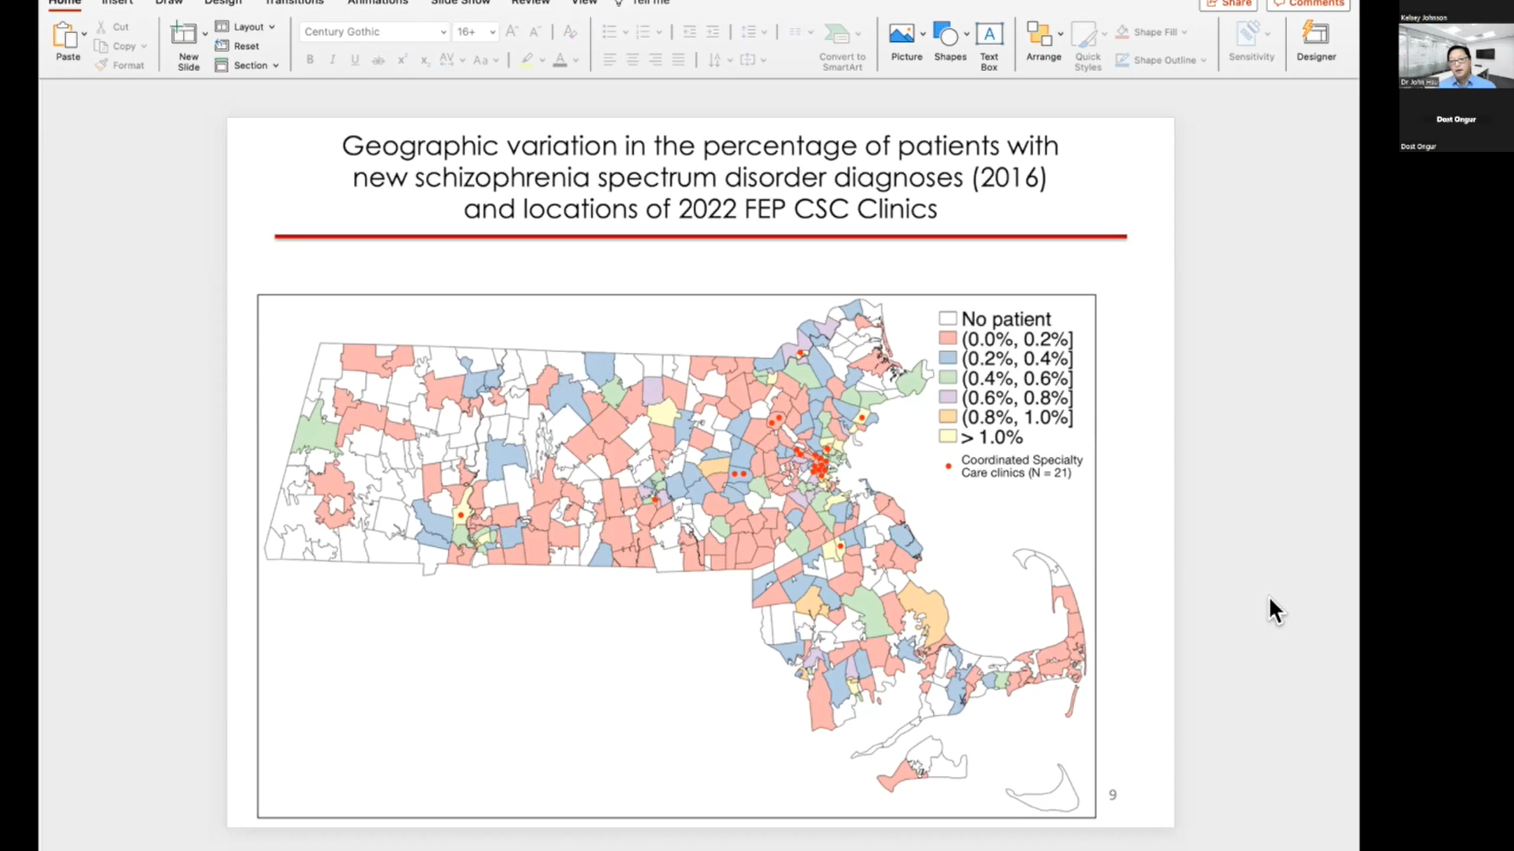Click the Paste clipboard icon

pyautogui.click(x=65, y=35)
